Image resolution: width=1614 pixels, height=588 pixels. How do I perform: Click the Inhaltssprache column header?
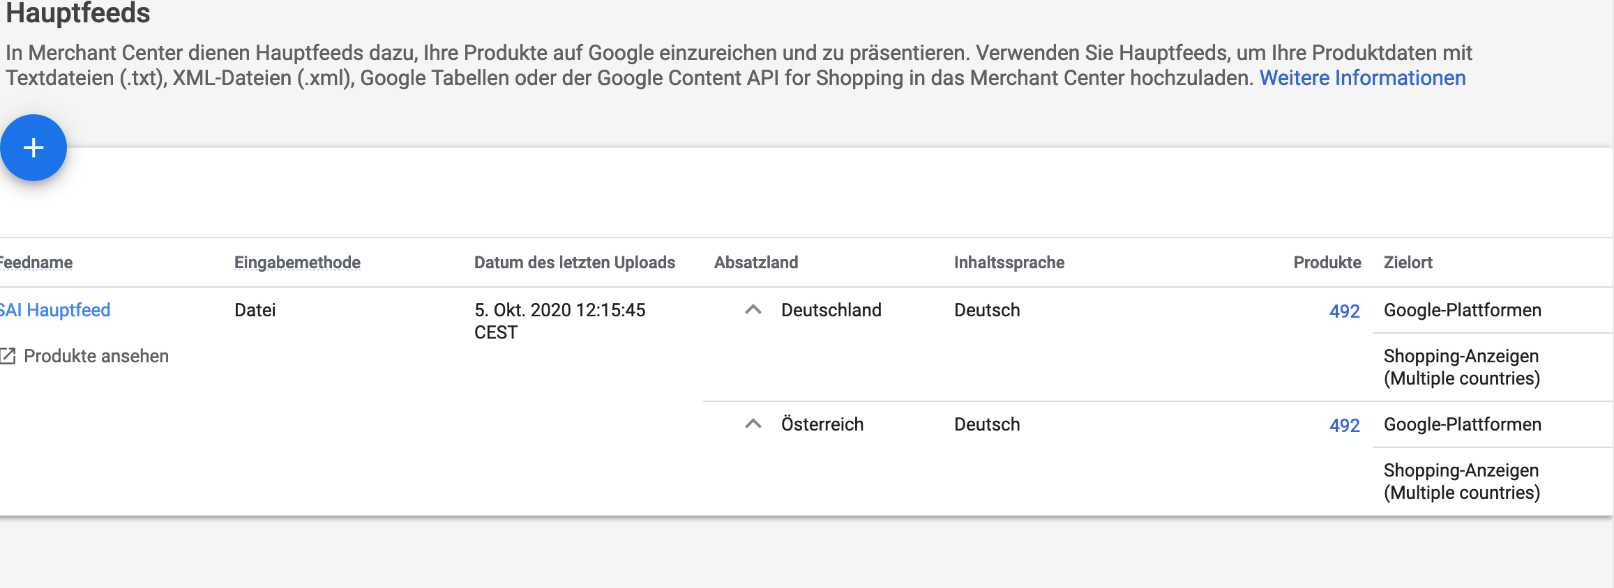(1009, 263)
